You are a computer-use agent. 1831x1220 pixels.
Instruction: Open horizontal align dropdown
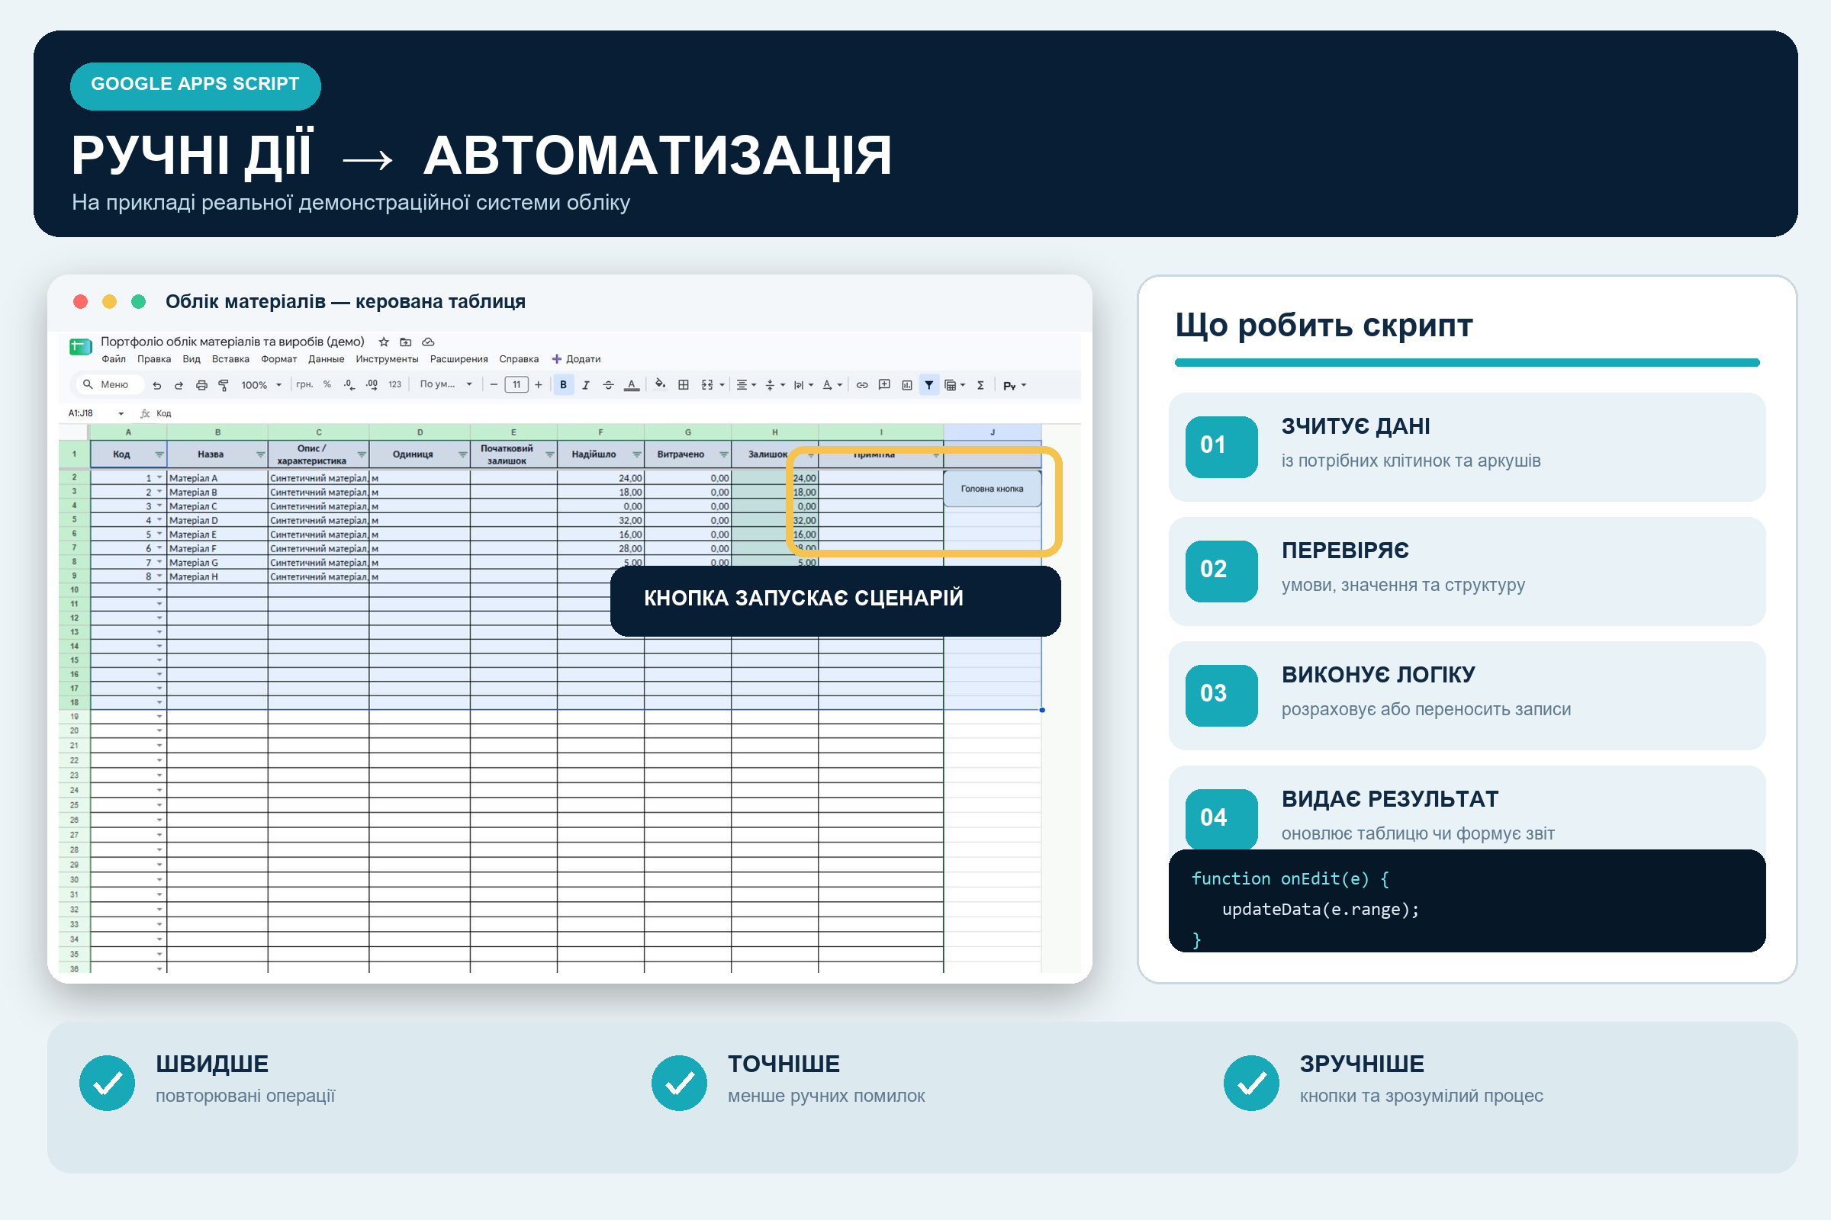coord(747,384)
